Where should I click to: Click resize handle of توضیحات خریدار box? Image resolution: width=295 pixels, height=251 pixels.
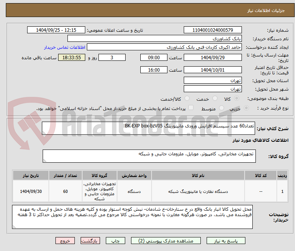[x=14, y=227]
